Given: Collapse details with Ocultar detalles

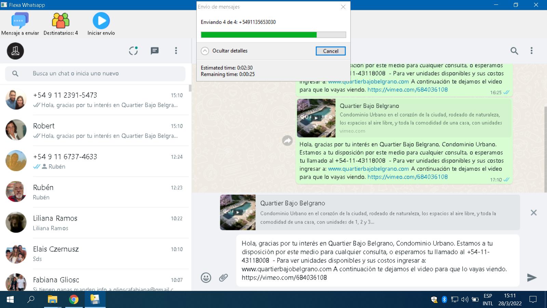Looking at the screenshot, I should [224, 51].
